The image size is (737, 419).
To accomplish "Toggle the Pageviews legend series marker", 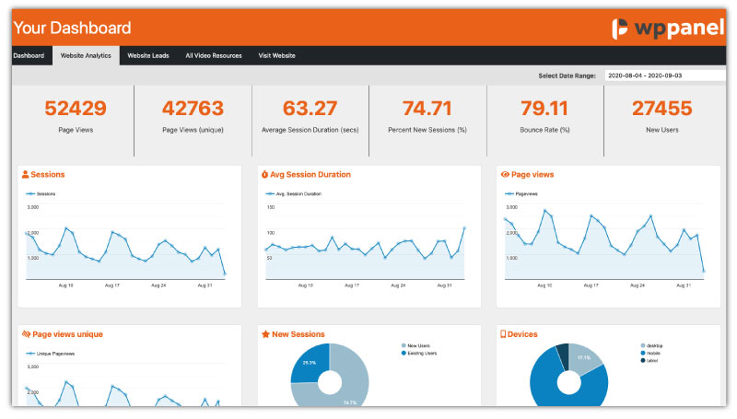I will pos(509,194).
